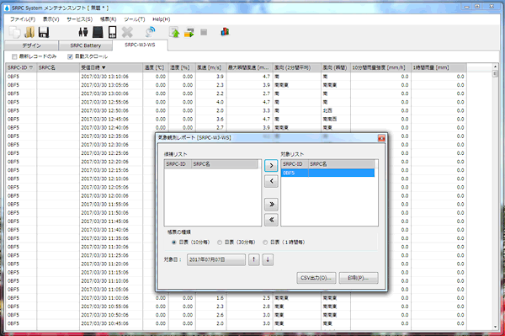
Task: Sort by the 受信日時 column header
Action: tap(111, 67)
